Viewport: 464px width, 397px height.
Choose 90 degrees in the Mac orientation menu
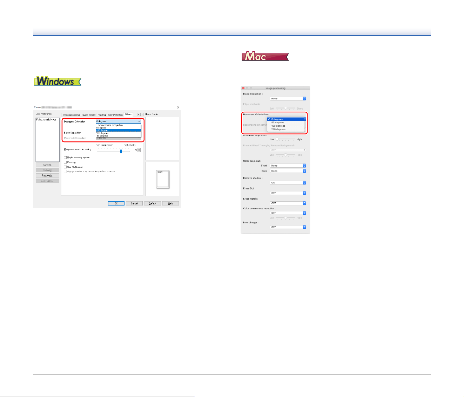[286, 123]
